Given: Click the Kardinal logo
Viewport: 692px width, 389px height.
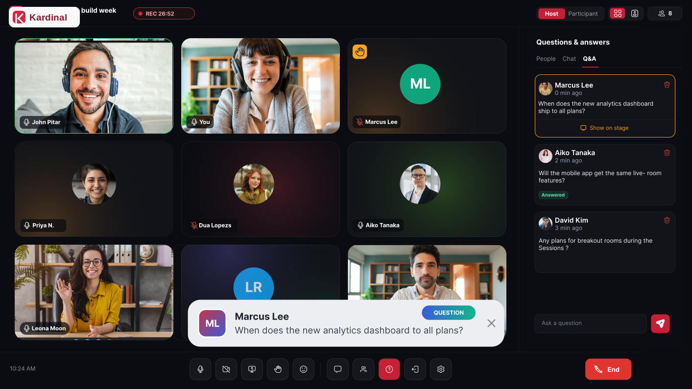Looking at the screenshot, I should tap(44, 18).
